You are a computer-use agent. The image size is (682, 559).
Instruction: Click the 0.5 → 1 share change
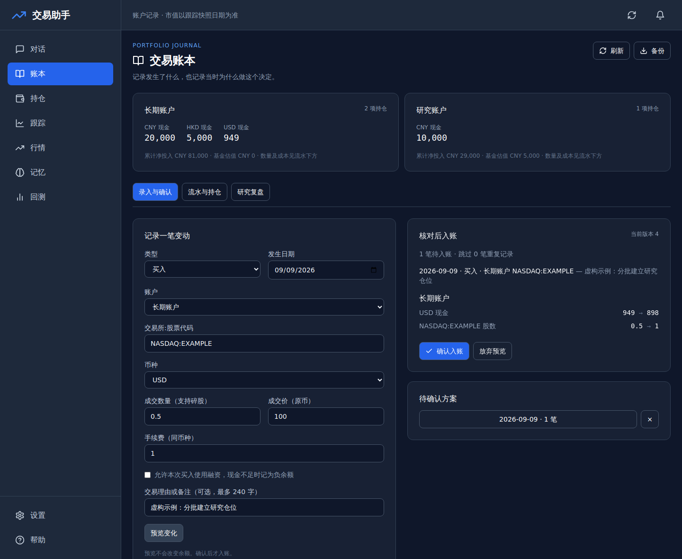point(645,326)
